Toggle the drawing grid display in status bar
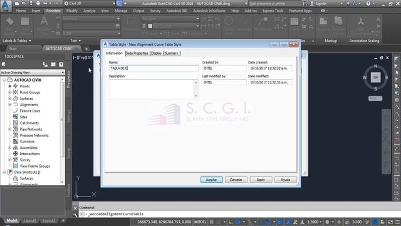The width and height of the screenshot is (401, 226). (x=212, y=222)
